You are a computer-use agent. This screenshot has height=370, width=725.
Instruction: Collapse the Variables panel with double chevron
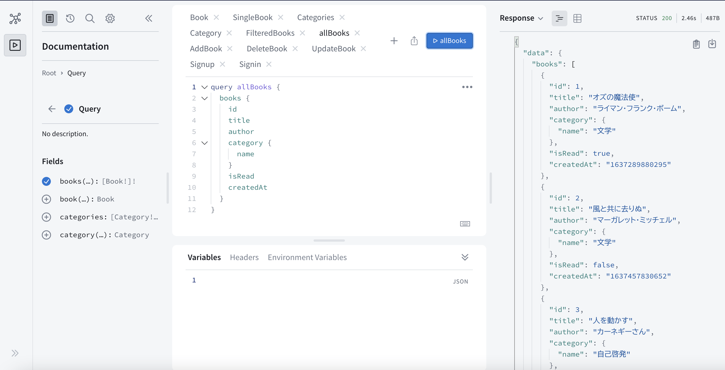465,257
